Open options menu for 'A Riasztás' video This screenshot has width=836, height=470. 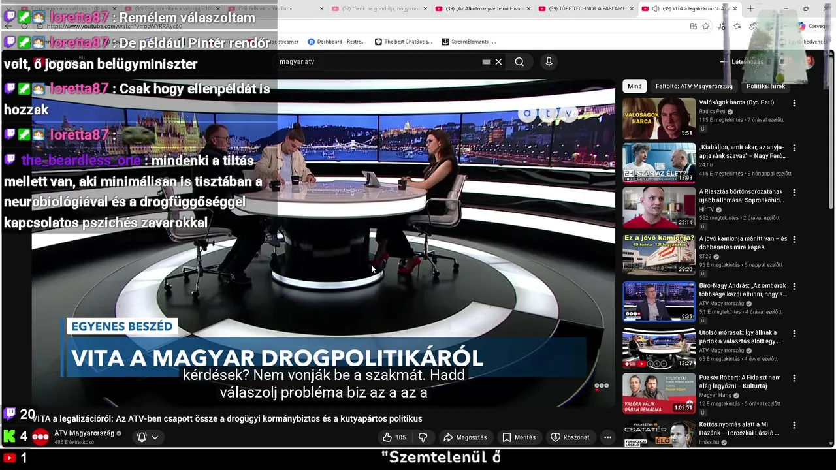pyautogui.click(x=794, y=193)
